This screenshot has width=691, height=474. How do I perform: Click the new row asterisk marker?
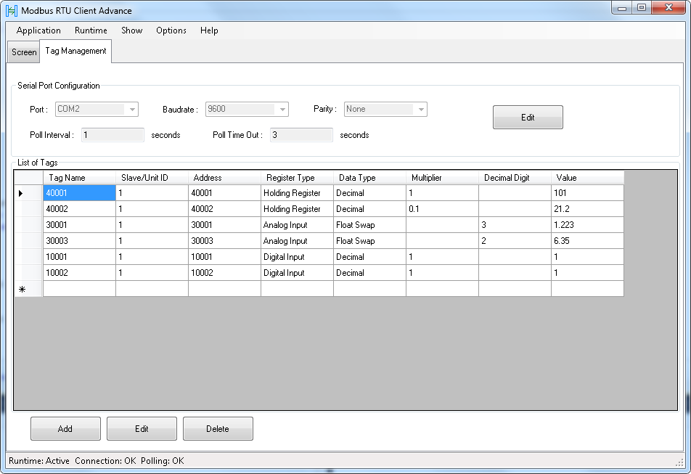(22, 289)
